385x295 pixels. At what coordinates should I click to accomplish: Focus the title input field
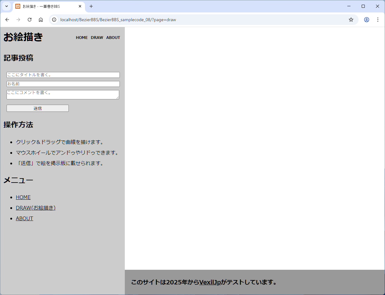pos(63,75)
